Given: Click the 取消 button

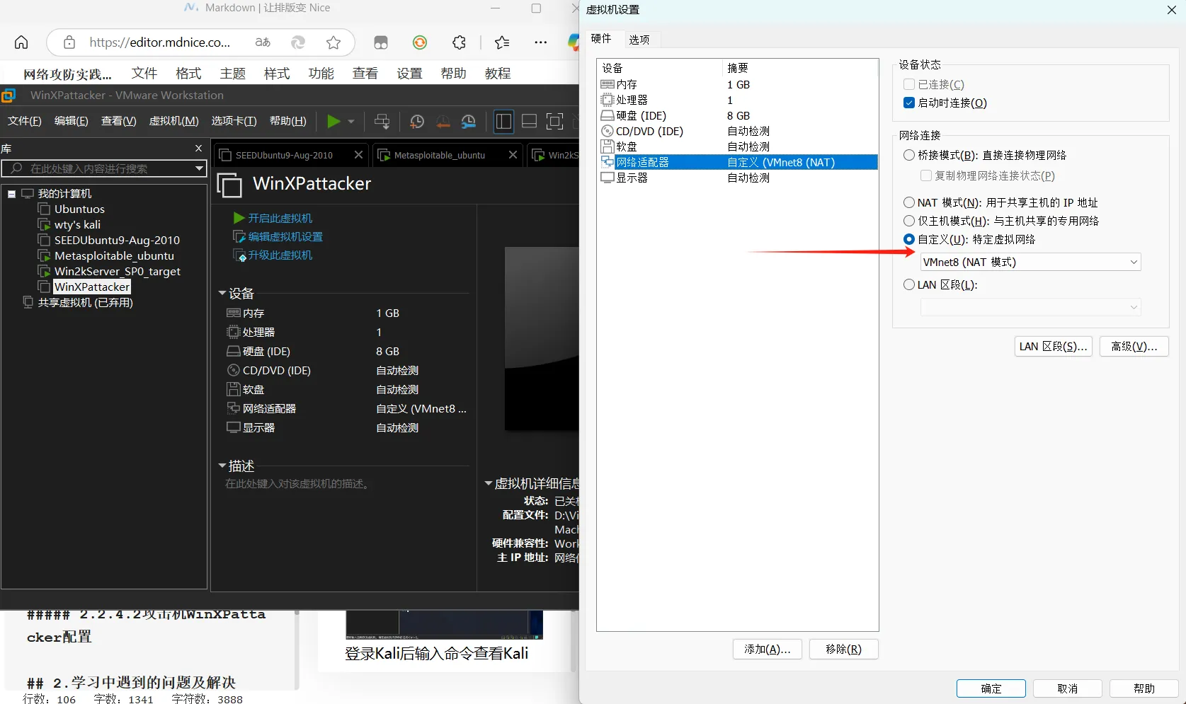Looking at the screenshot, I should click(x=1068, y=688).
